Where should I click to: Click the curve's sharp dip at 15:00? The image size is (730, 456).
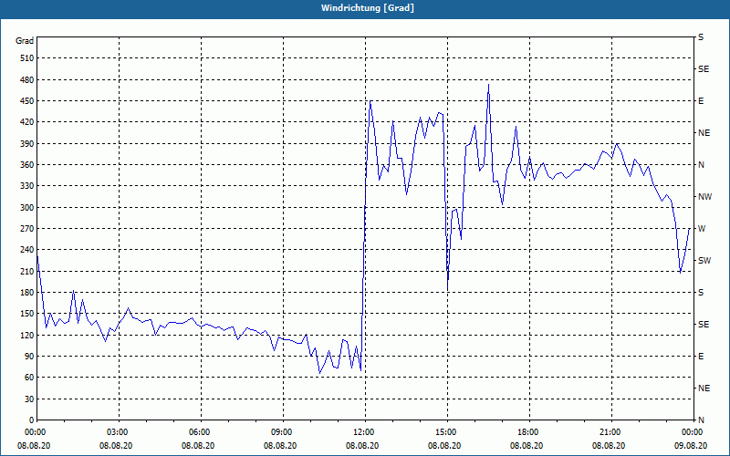[x=448, y=288]
